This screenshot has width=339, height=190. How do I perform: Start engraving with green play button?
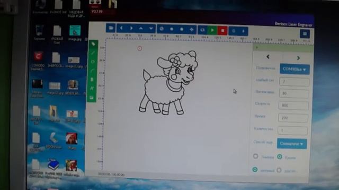click(x=212, y=31)
